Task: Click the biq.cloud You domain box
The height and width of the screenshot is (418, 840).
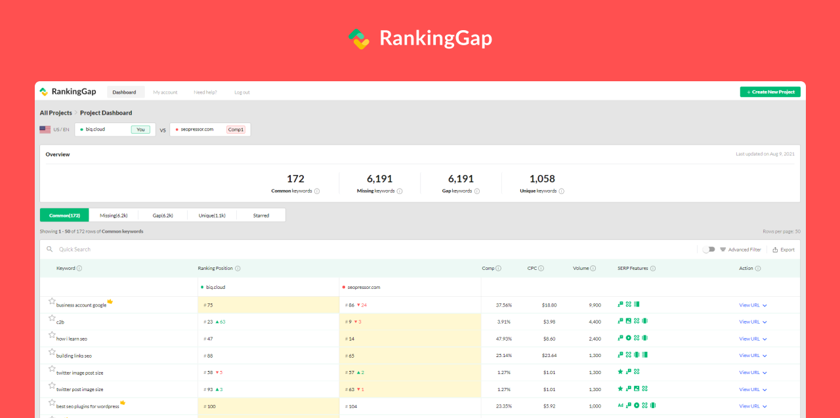Action: pos(115,130)
